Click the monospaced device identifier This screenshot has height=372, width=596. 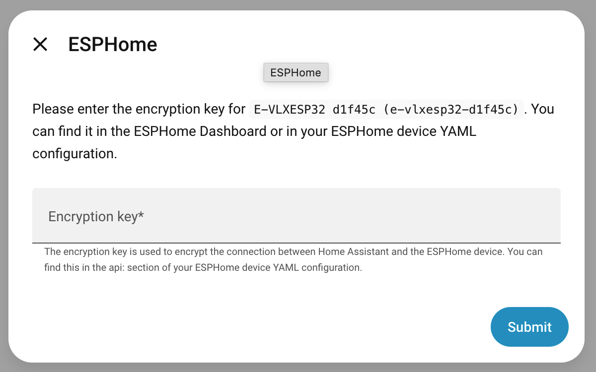point(386,110)
